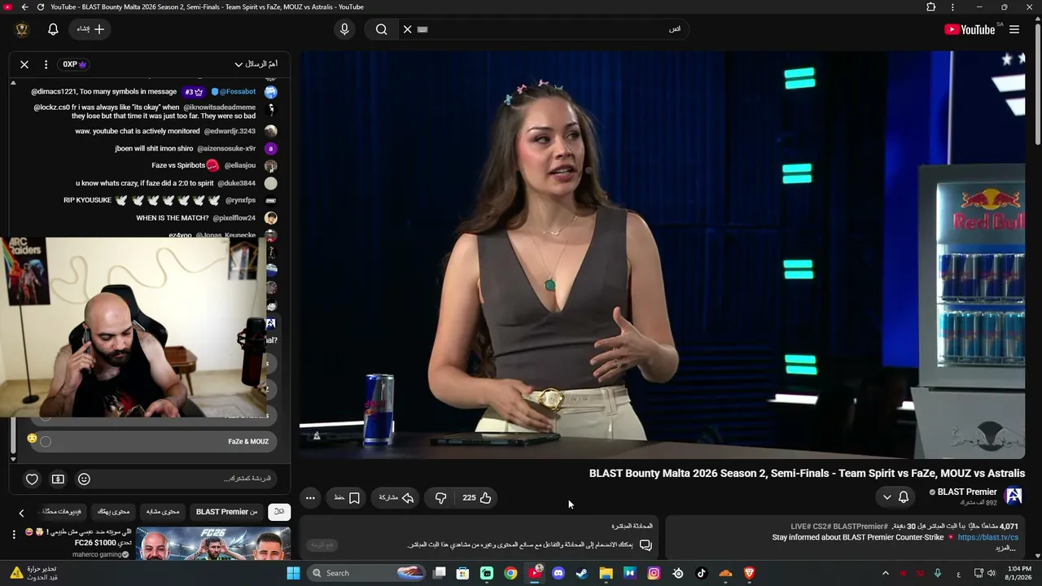Dislike the video with thumbs down
This screenshot has width=1042, height=586.
point(440,498)
